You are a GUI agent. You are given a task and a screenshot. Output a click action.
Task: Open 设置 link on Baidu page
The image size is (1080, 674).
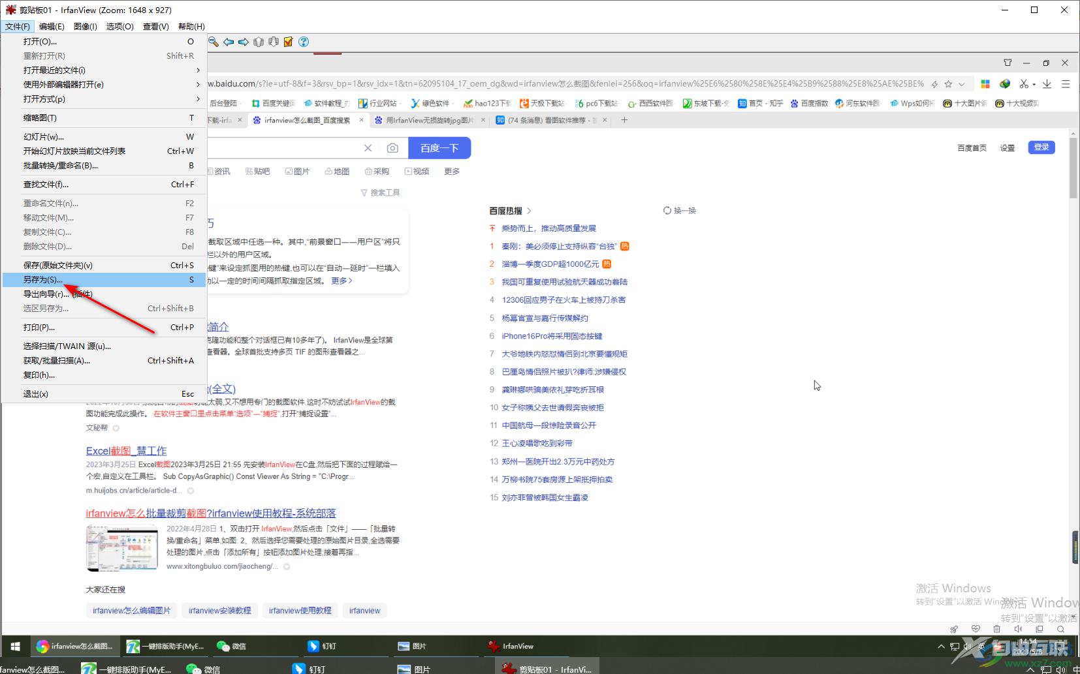pos(1008,148)
